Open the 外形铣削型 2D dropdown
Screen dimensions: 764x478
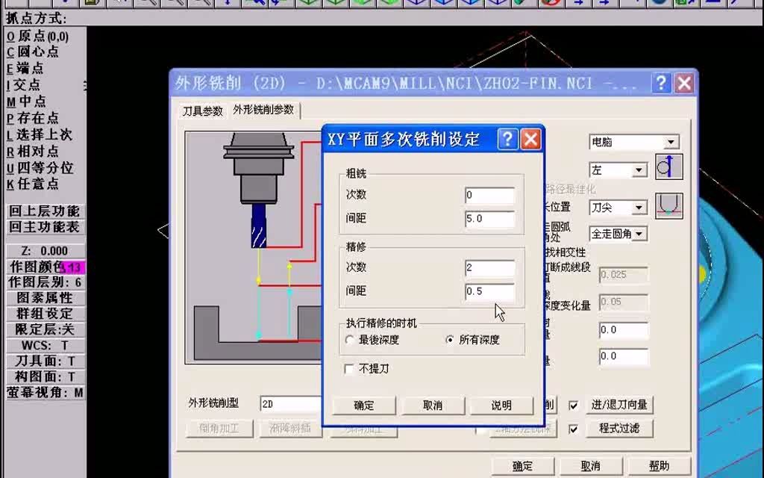pyautogui.click(x=291, y=404)
